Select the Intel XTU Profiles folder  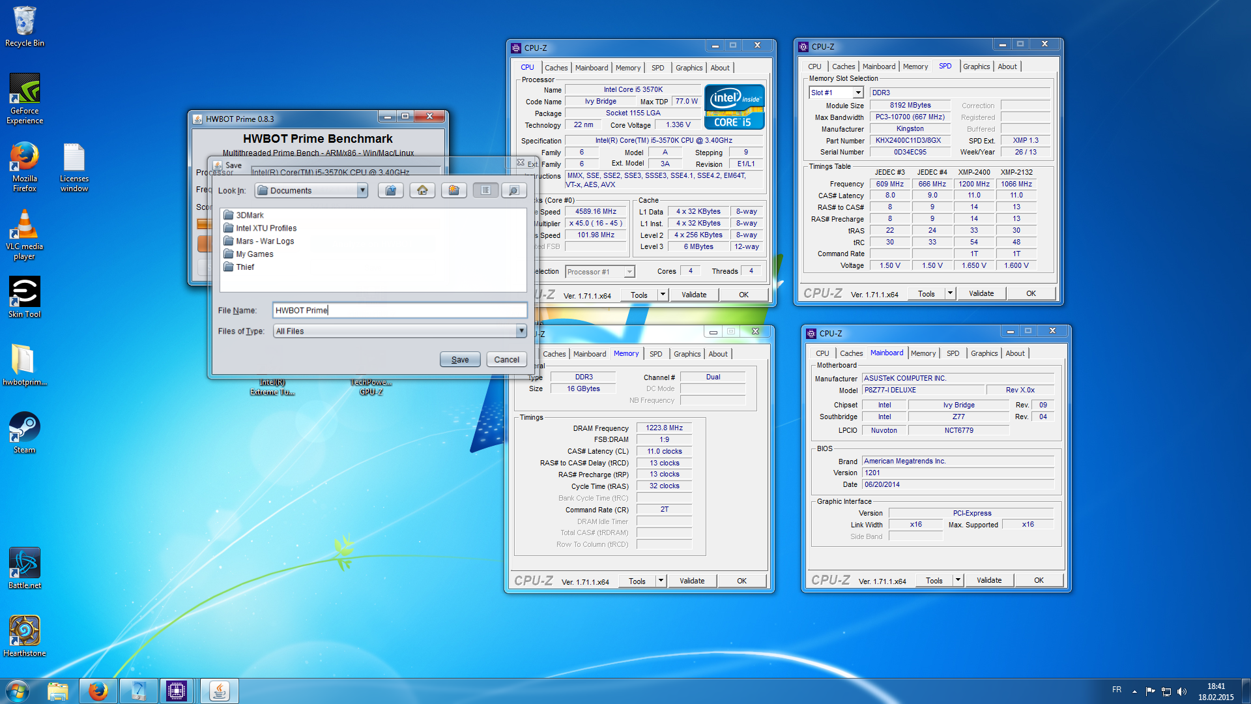pyautogui.click(x=260, y=228)
